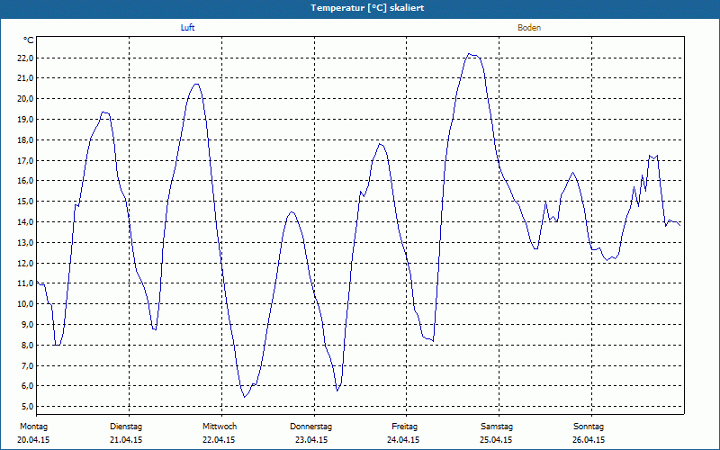720x450 pixels.
Task: Click the '5,0' y-axis value
Action: pyautogui.click(x=27, y=407)
